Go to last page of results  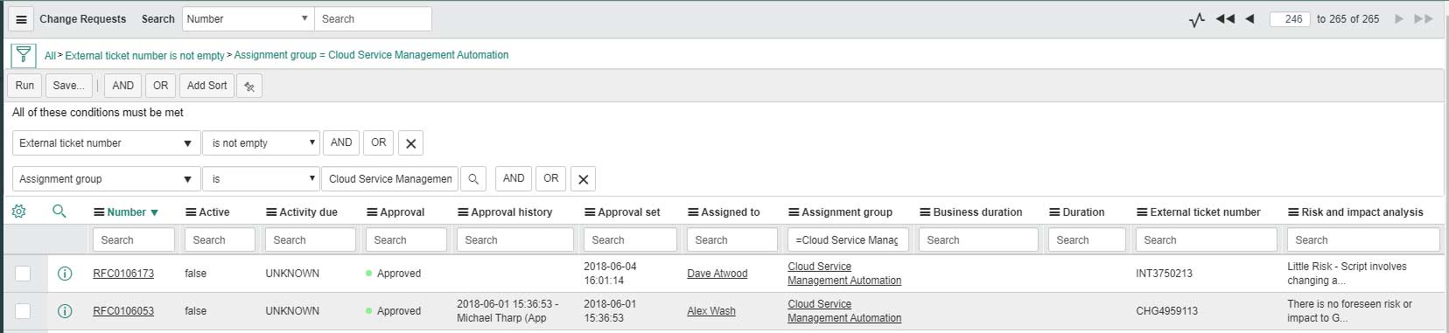point(1424,19)
